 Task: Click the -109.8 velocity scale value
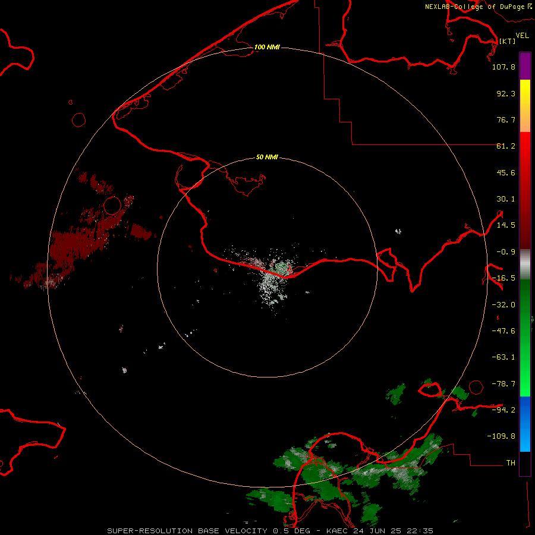pos(501,436)
